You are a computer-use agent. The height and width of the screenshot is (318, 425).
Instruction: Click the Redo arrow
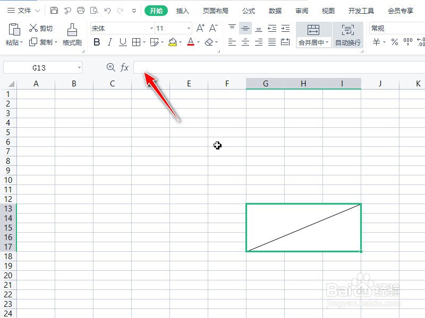click(x=121, y=11)
